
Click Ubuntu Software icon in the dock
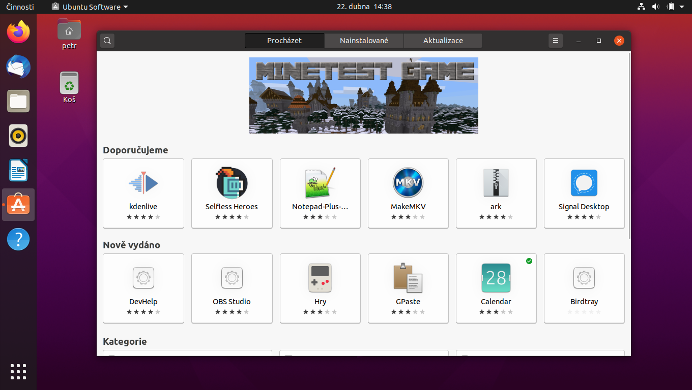tap(18, 205)
